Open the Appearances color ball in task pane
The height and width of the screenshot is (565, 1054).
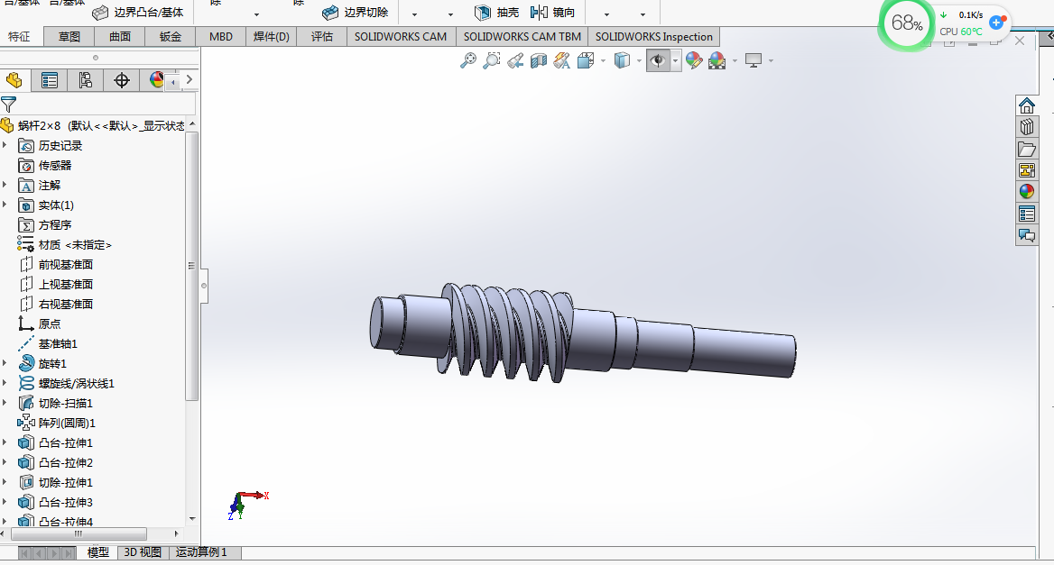(x=1026, y=192)
